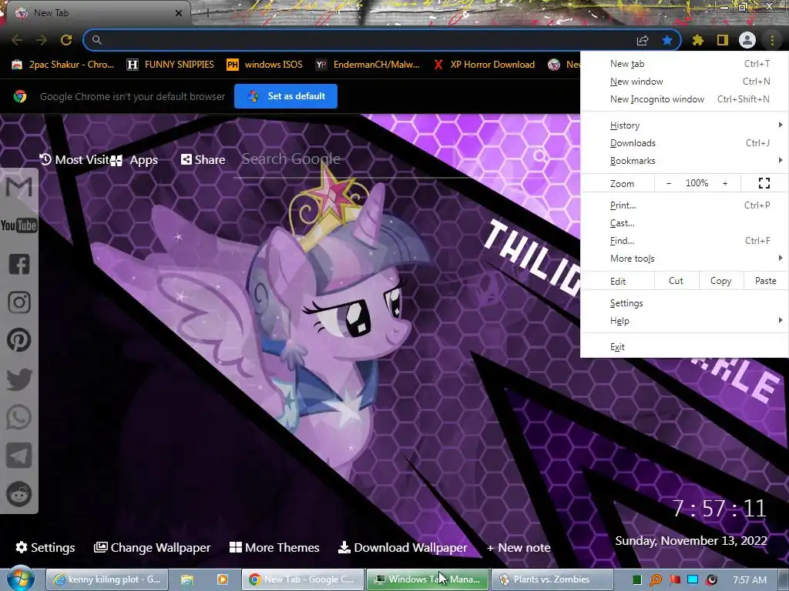This screenshot has height=591, width=789.
Task: Open XP Horror Download bookmark
Action: pos(484,65)
